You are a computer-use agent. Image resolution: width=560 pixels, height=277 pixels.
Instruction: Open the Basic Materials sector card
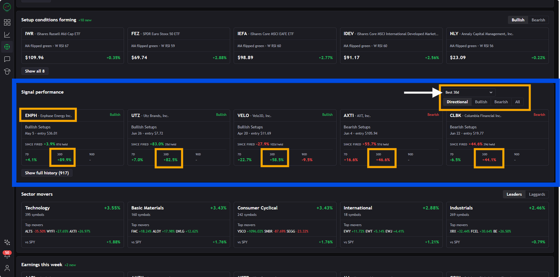click(x=179, y=225)
